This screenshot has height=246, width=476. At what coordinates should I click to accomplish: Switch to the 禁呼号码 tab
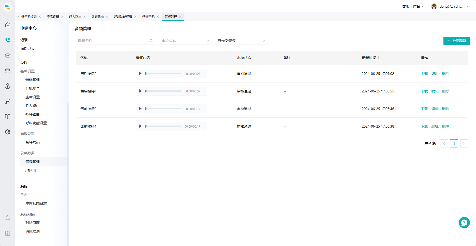(x=148, y=17)
